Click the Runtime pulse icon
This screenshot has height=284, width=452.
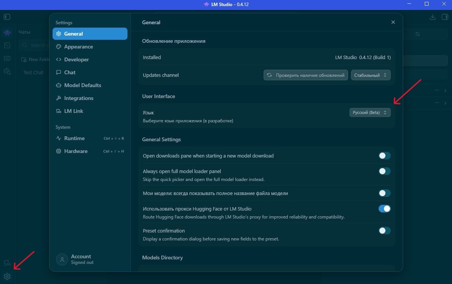tap(59, 138)
